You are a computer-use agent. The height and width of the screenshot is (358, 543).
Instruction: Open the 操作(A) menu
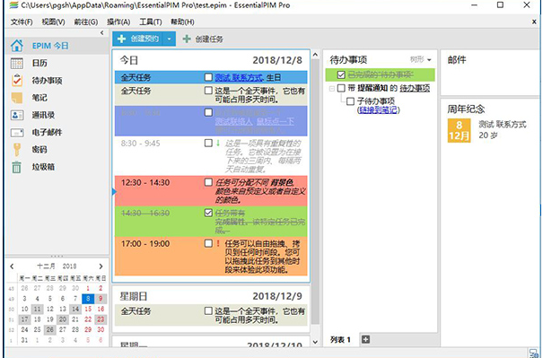pyautogui.click(x=118, y=22)
